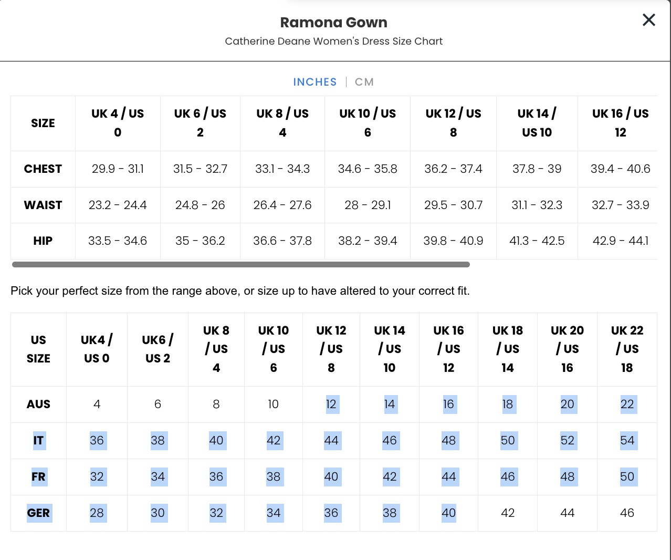
Task: Click the UK 22 / US 18 column header
Action: (627, 349)
